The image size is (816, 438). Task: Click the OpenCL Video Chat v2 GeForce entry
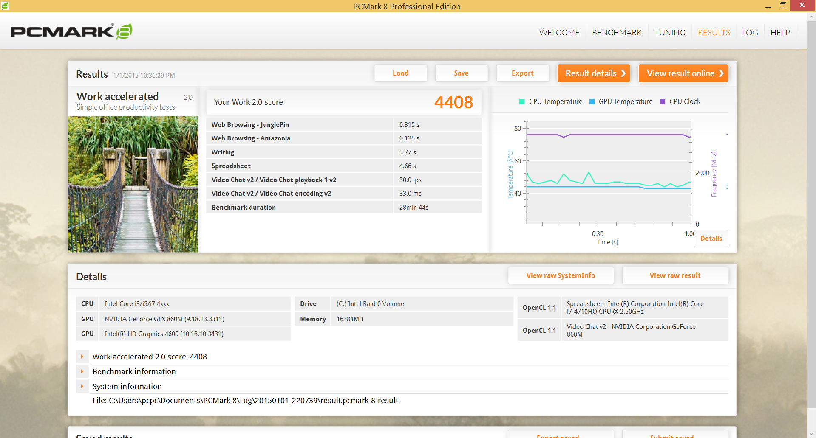[623, 330]
